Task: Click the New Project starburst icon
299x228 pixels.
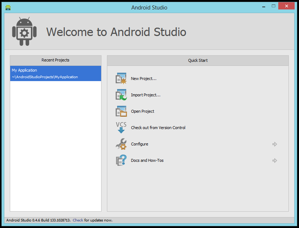Action: pos(121,79)
